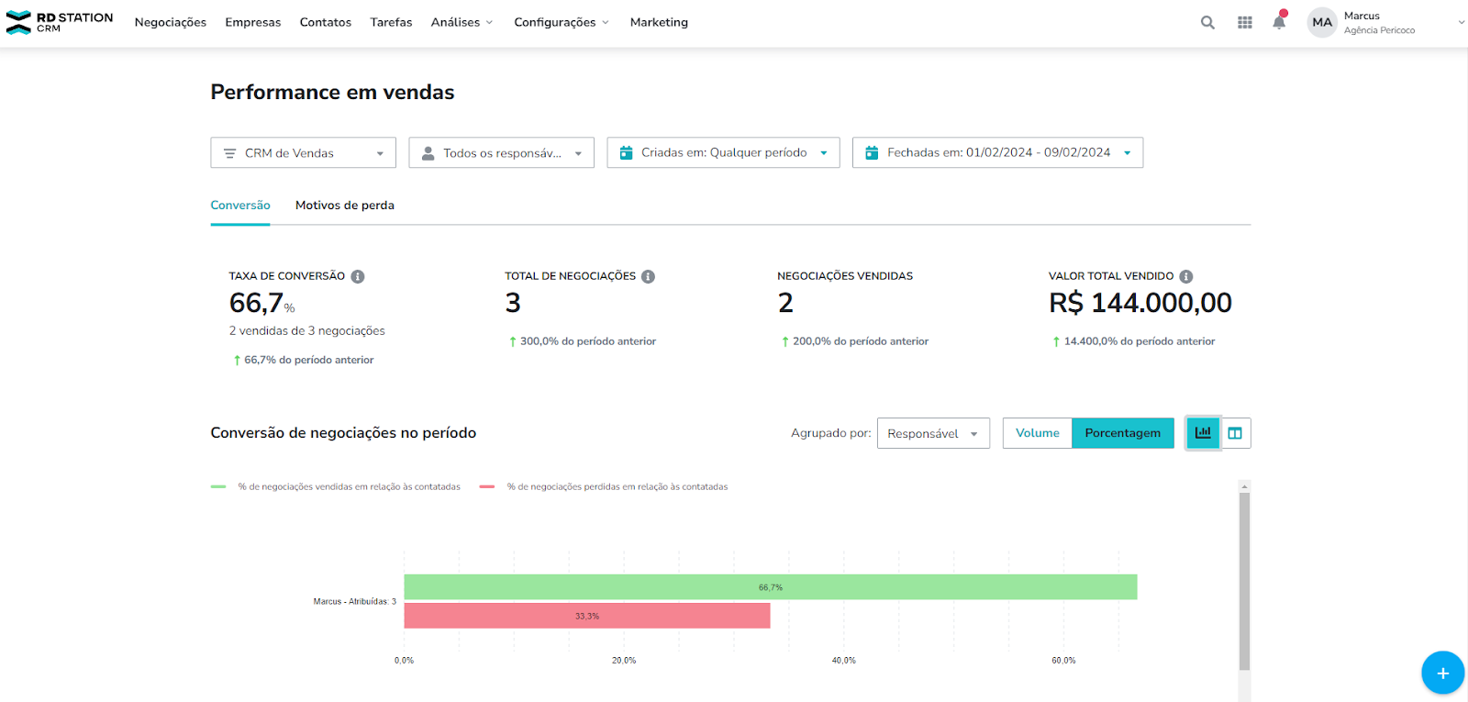This screenshot has height=702, width=1468.
Task: Switch to Motivos de perda tab
Action: tap(345, 206)
